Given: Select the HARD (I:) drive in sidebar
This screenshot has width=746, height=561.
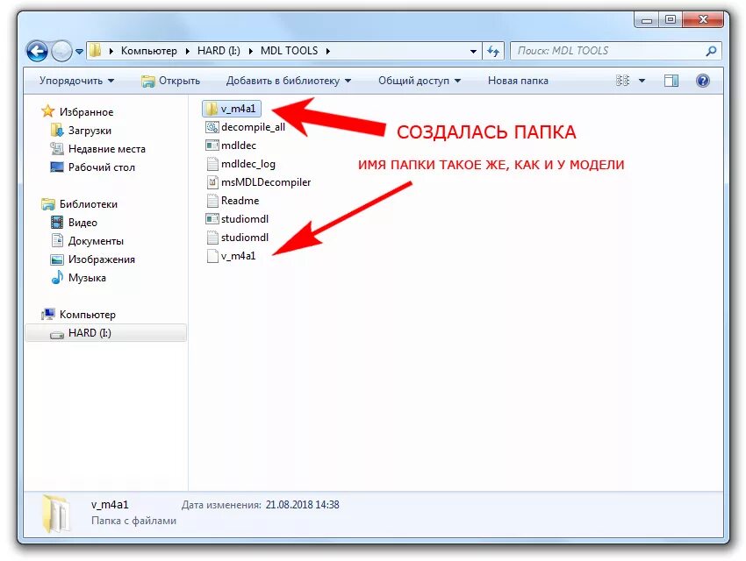Looking at the screenshot, I should 105,333.
